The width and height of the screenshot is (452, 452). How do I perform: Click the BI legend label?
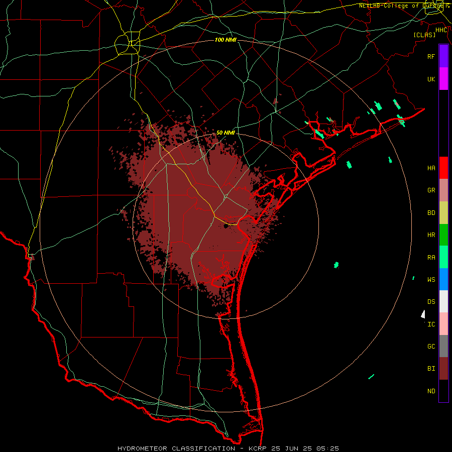pyautogui.click(x=431, y=369)
